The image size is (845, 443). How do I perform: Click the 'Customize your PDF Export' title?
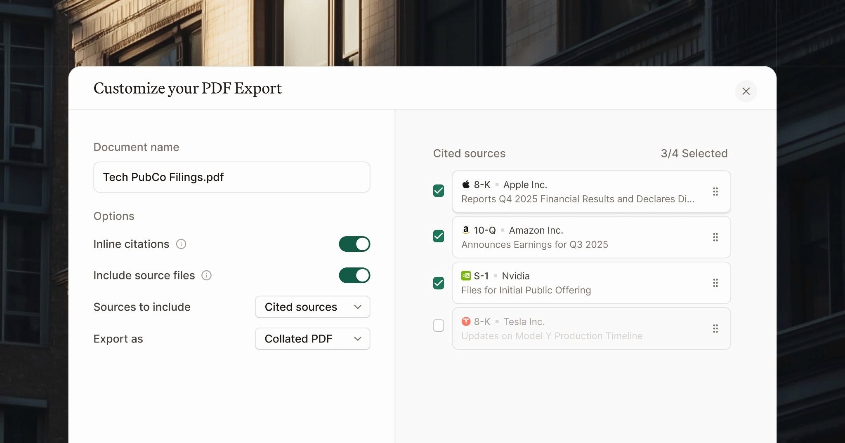point(188,89)
